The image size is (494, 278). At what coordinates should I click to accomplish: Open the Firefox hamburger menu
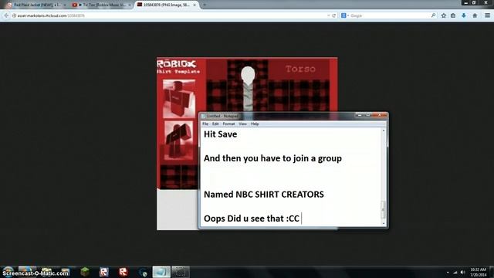(x=487, y=15)
